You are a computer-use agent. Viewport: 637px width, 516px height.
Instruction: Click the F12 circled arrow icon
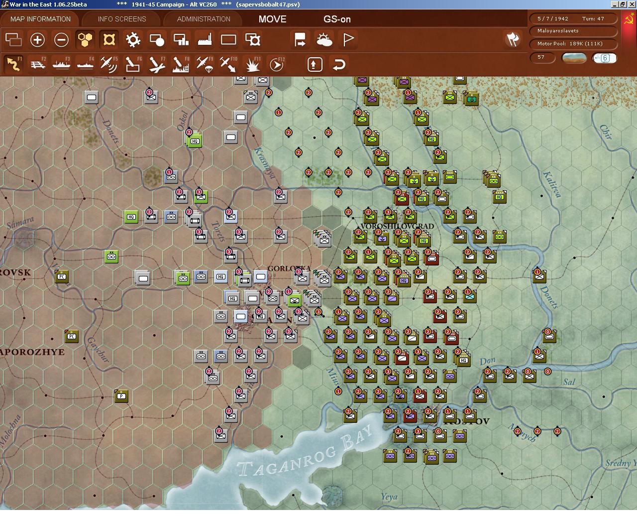(x=277, y=64)
